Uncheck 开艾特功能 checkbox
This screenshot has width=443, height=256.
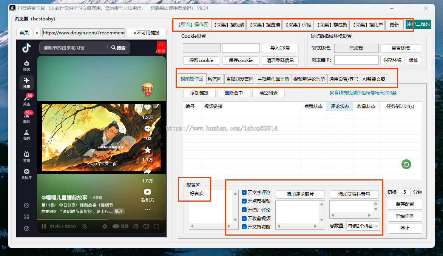(244, 227)
